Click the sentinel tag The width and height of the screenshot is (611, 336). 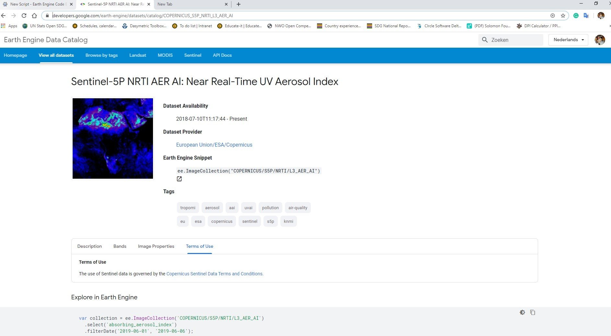[x=250, y=221]
